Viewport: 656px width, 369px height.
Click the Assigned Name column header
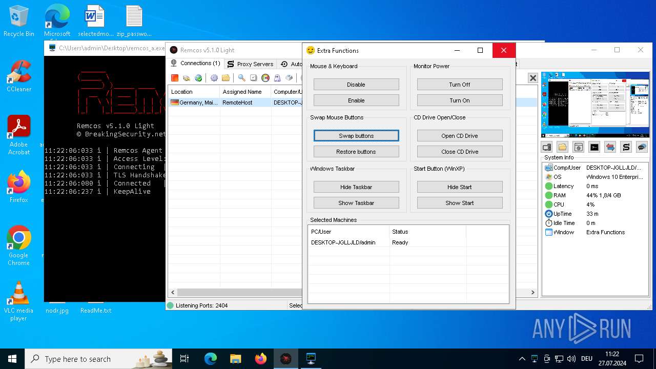click(x=245, y=92)
